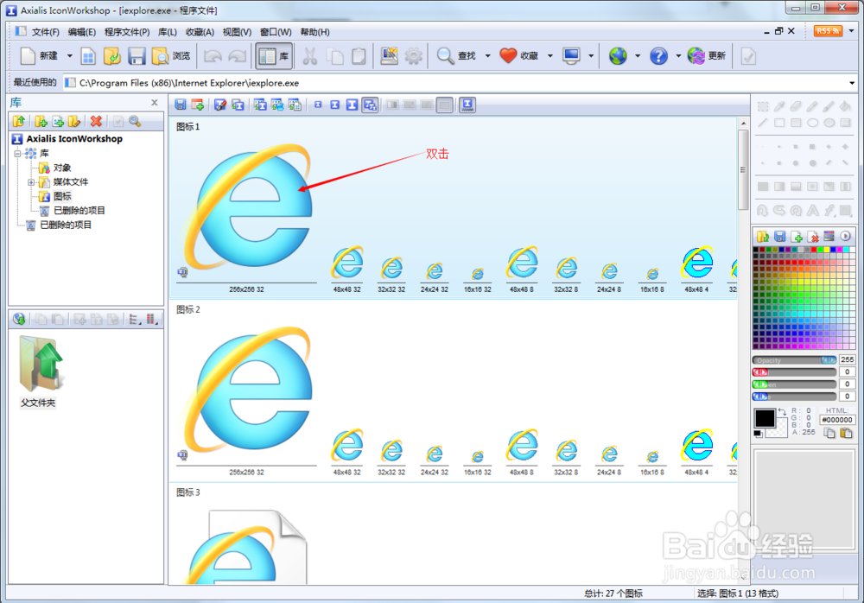
Task: Click the delete swatch red X icon
Action: [x=813, y=237]
